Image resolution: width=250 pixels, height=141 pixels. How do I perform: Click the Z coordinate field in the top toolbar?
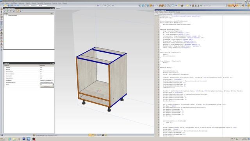click(43, 5)
